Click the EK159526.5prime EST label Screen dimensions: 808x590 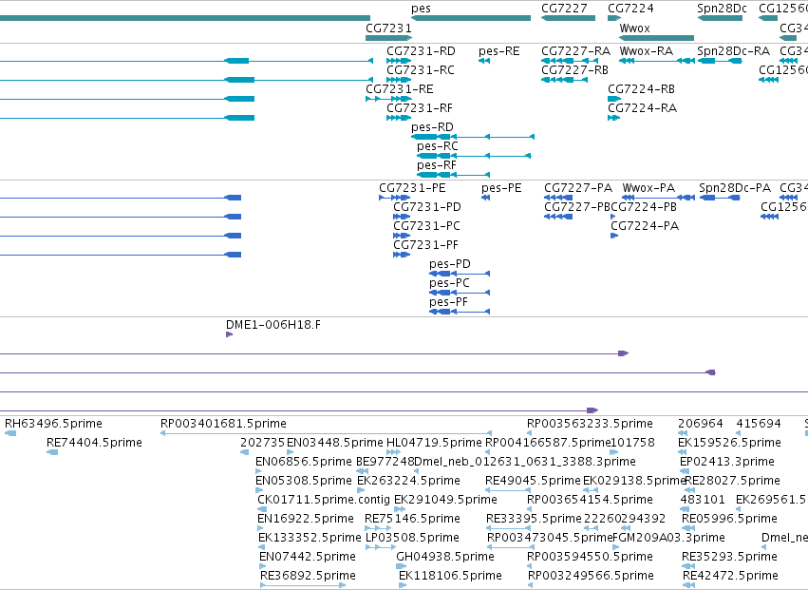tap(730, 443)
